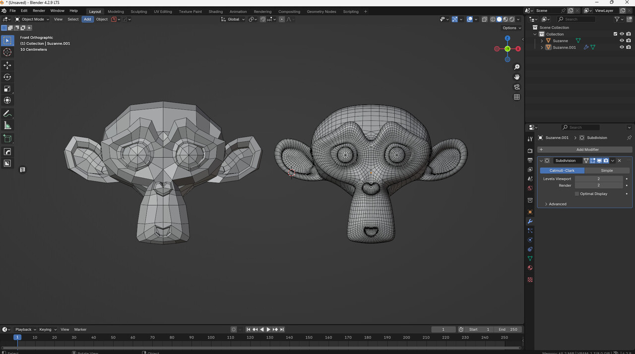Click the zoom magnifier viewport icon
Viewport: 635px width, 354px height.
coord(516,67)
